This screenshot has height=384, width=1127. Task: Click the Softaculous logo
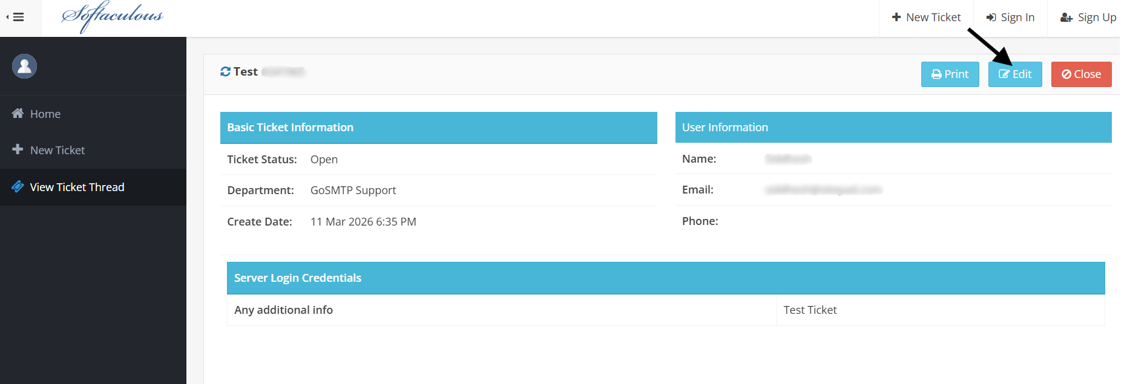[111, 17]
